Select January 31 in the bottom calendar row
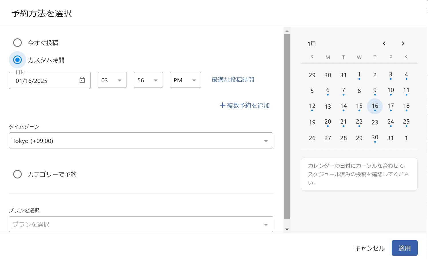Viewport: 428px width, 260px height. [391, 138]
